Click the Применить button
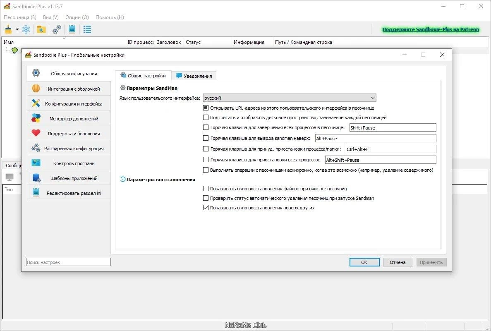 [x=431, y=262]
